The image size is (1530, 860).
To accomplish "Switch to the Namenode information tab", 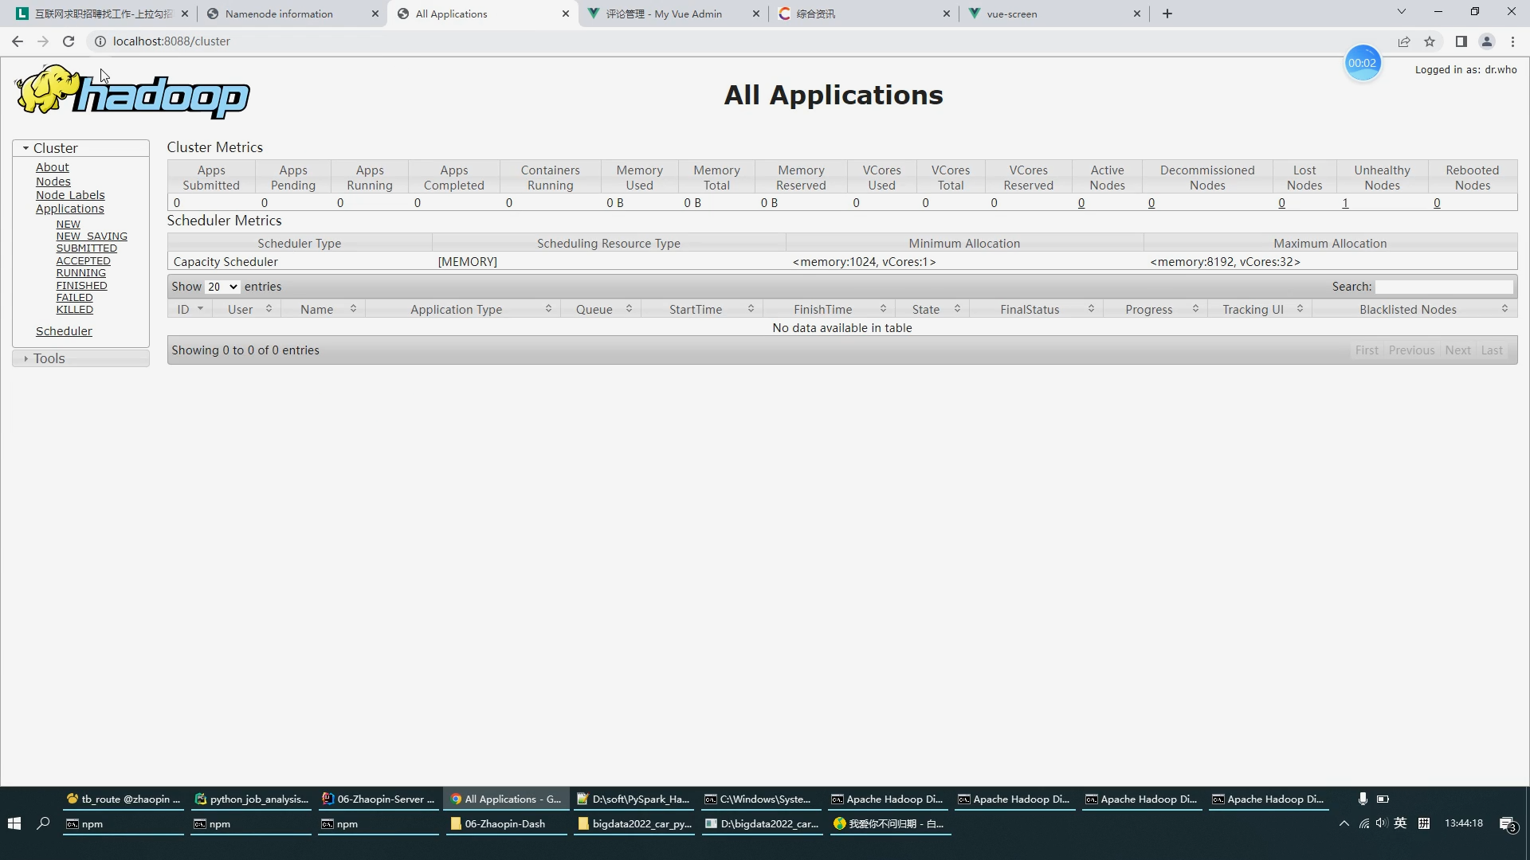I will coord(279,14).
